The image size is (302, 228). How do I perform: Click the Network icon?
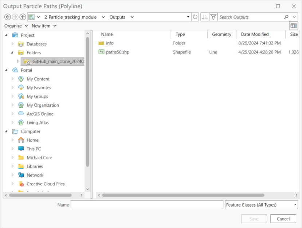(x=21, y=175)
